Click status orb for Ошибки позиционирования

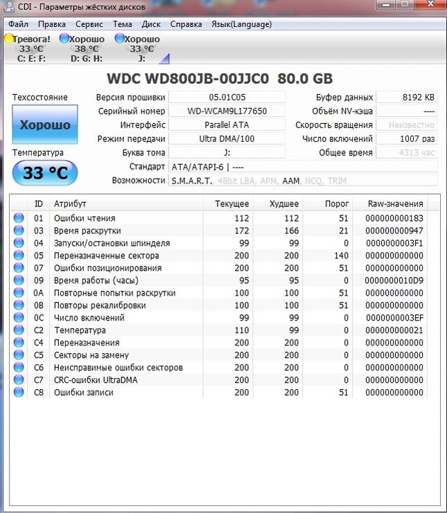[19, 268]
